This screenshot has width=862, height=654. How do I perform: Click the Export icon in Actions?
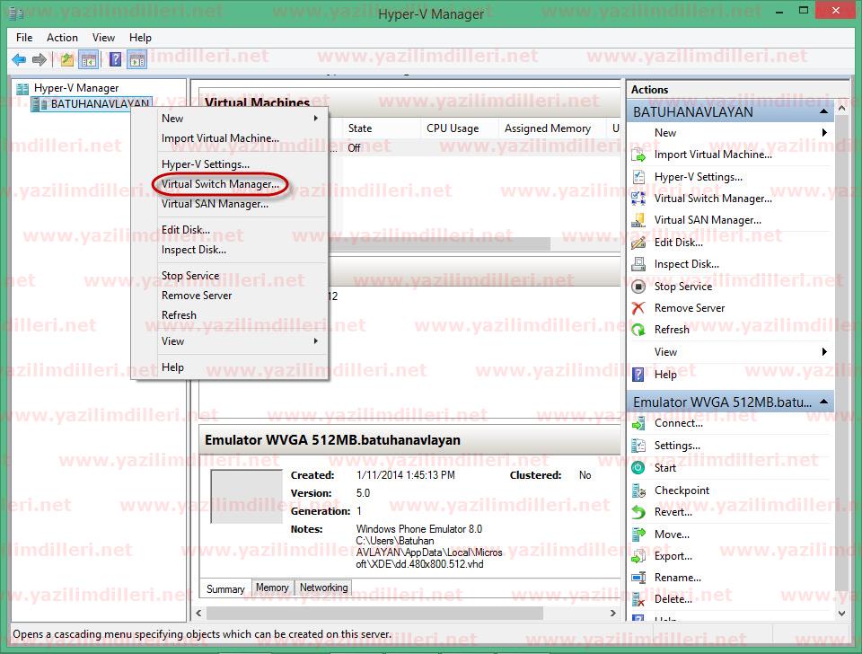[x=638, y=557]
